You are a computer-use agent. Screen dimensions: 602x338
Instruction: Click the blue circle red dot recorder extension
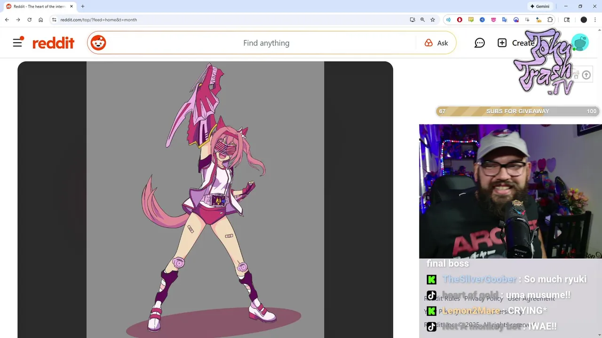pyautogui.click(x=516, y=20)
